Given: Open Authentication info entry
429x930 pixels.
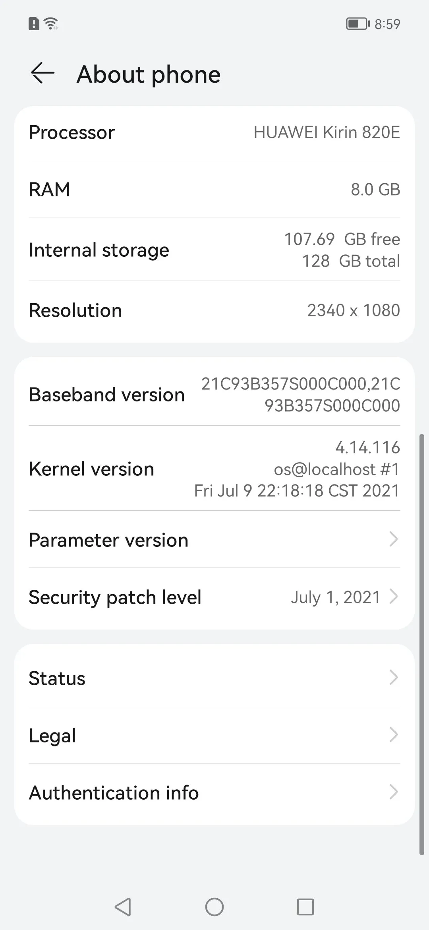Looking at the screenshot, I should point(114,792).
